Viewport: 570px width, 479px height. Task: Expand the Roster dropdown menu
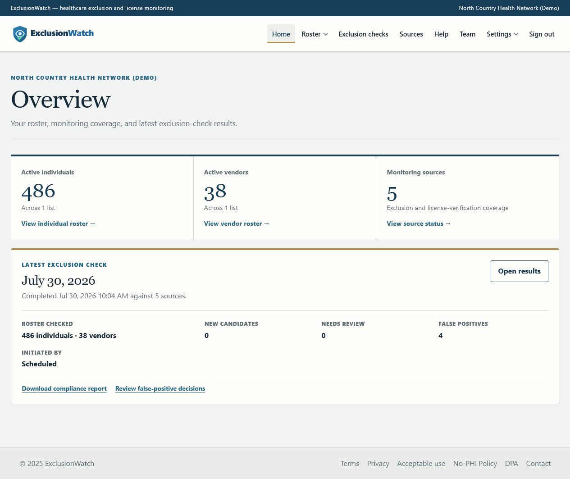coord(315,34)
